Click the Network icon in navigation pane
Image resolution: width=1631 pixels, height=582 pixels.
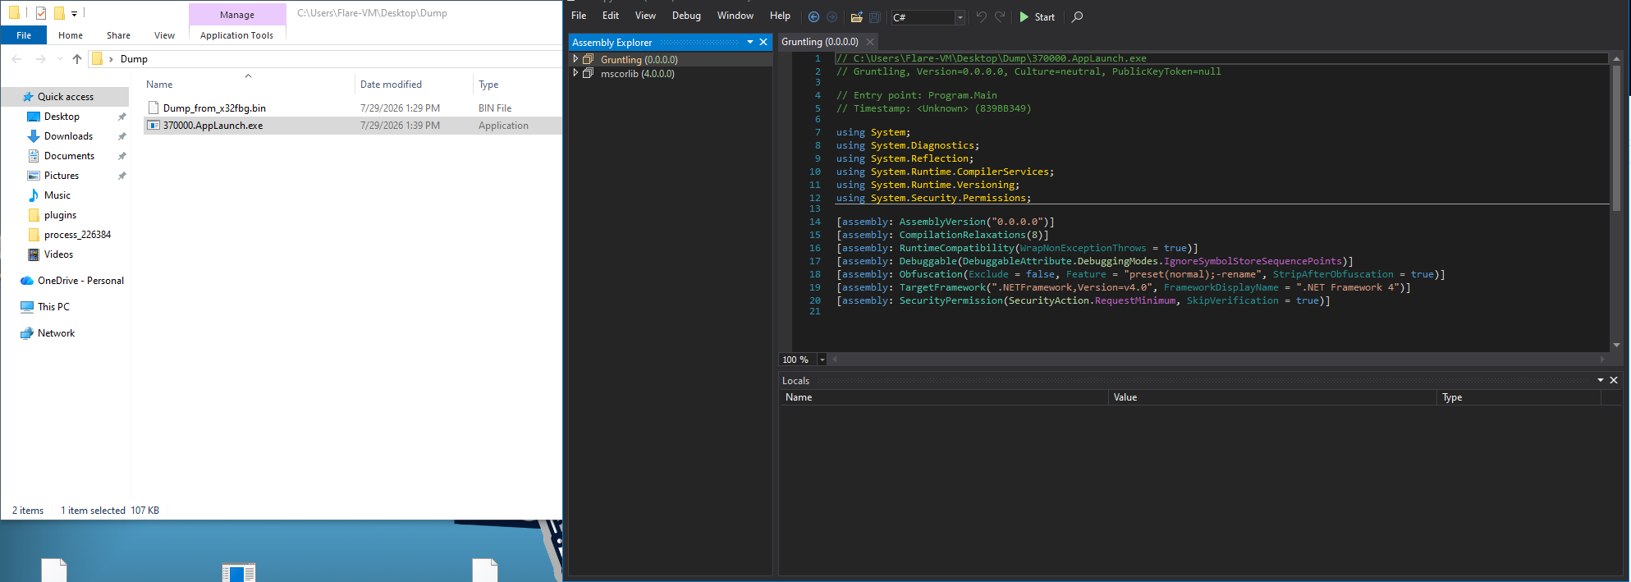click(27, 333)
